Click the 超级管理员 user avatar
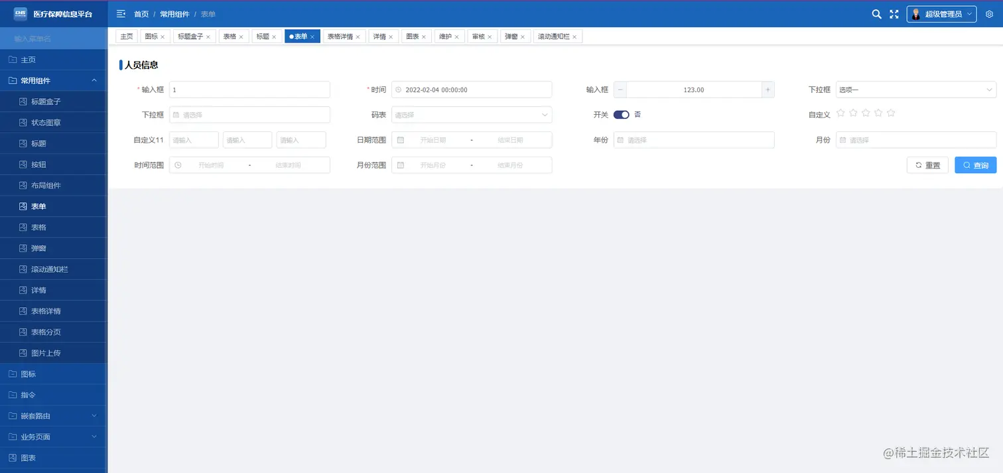 916,14
